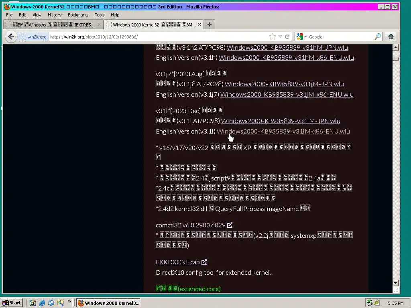411x308 pixels.
Task: Open comctl32 v6.0.2900.6029 link
Action: pos(204,225)
